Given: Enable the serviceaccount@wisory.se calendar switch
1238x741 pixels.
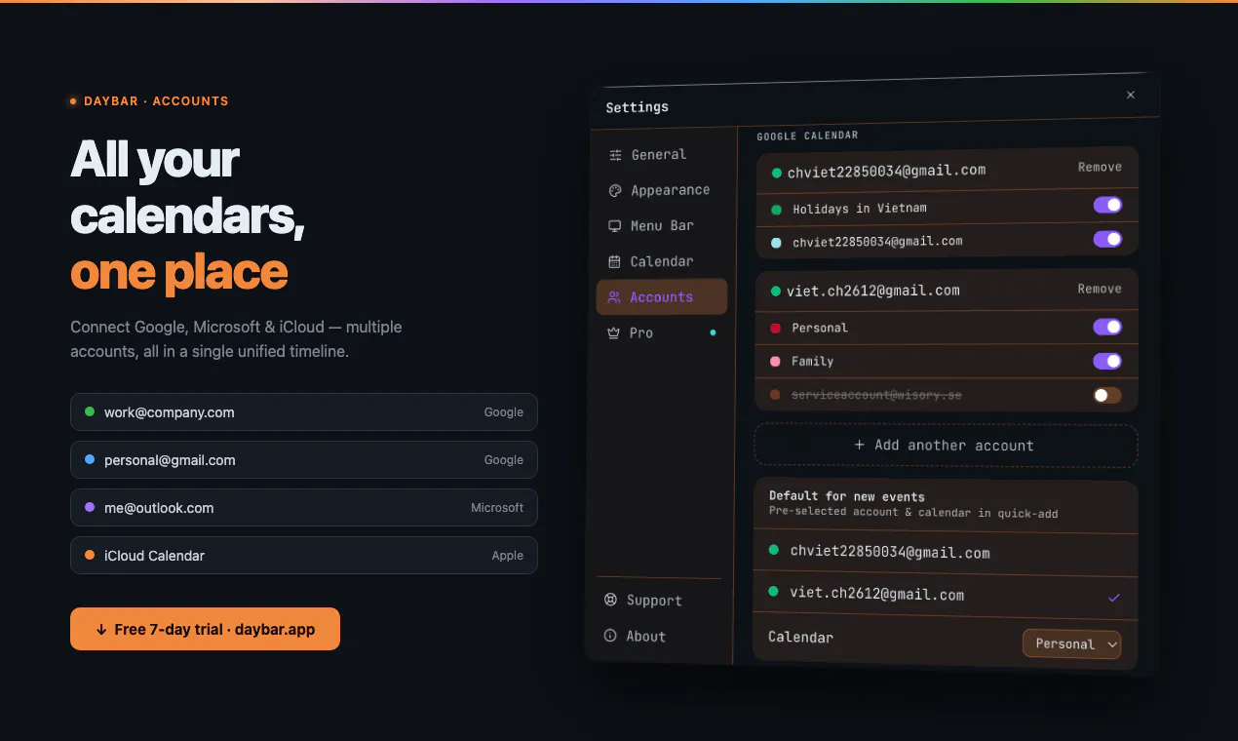Looking at the screenshot, I should point(1107,395).
